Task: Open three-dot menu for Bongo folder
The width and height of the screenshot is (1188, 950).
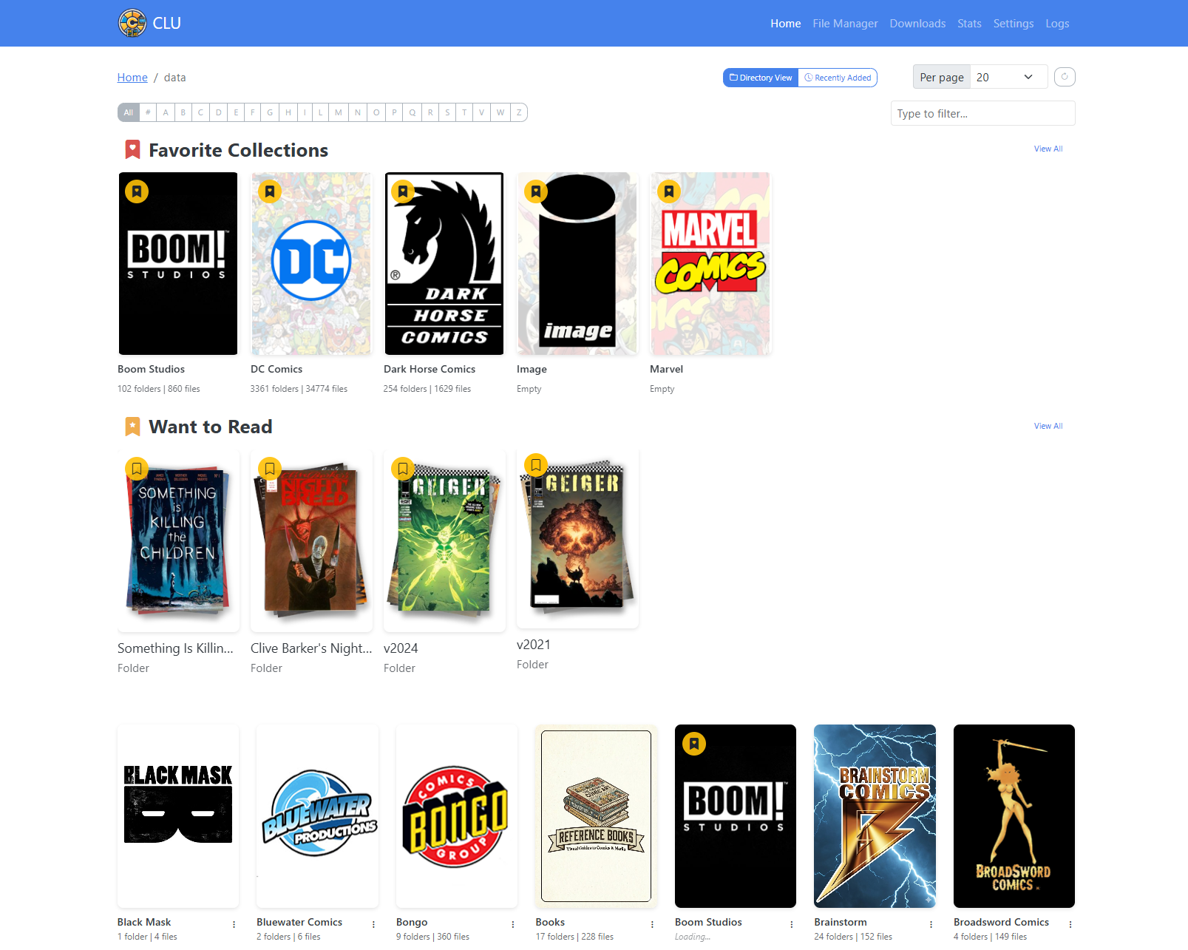Action: [513, 924]
